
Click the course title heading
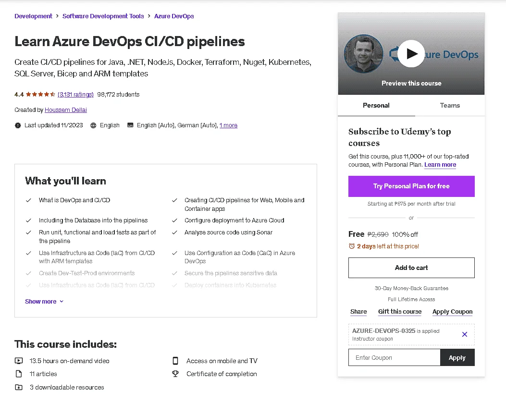pos(130,42)
